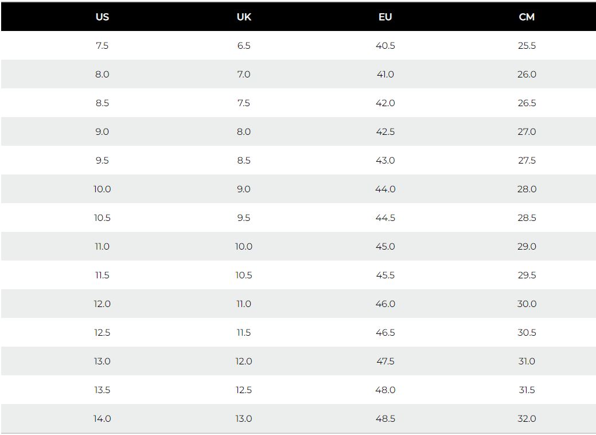This screenshot has width=596, height=435.
Task: Click the CM value 28.0
Action: [x=527, y=189]
